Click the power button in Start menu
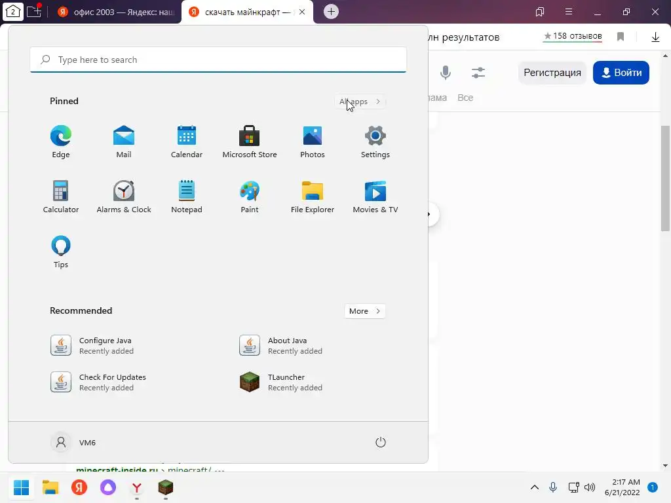Image resolution: width=671 pixels, height=503 pixels. pos(381,442)
